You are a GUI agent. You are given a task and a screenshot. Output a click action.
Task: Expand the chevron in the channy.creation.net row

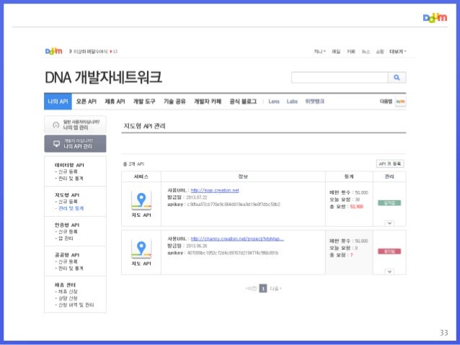click(x=389, y=272)
